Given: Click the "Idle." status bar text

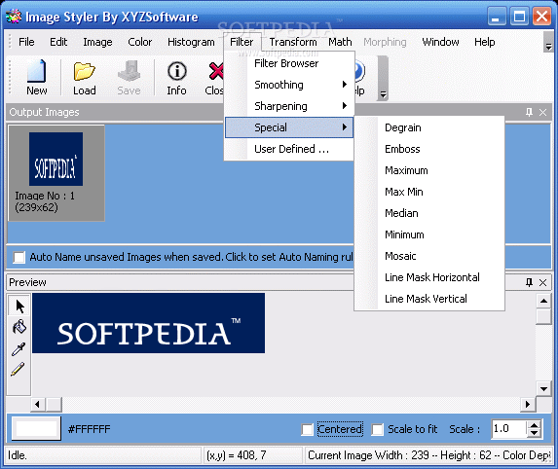Looking at the screenshot, I should (x=18, y=455).
